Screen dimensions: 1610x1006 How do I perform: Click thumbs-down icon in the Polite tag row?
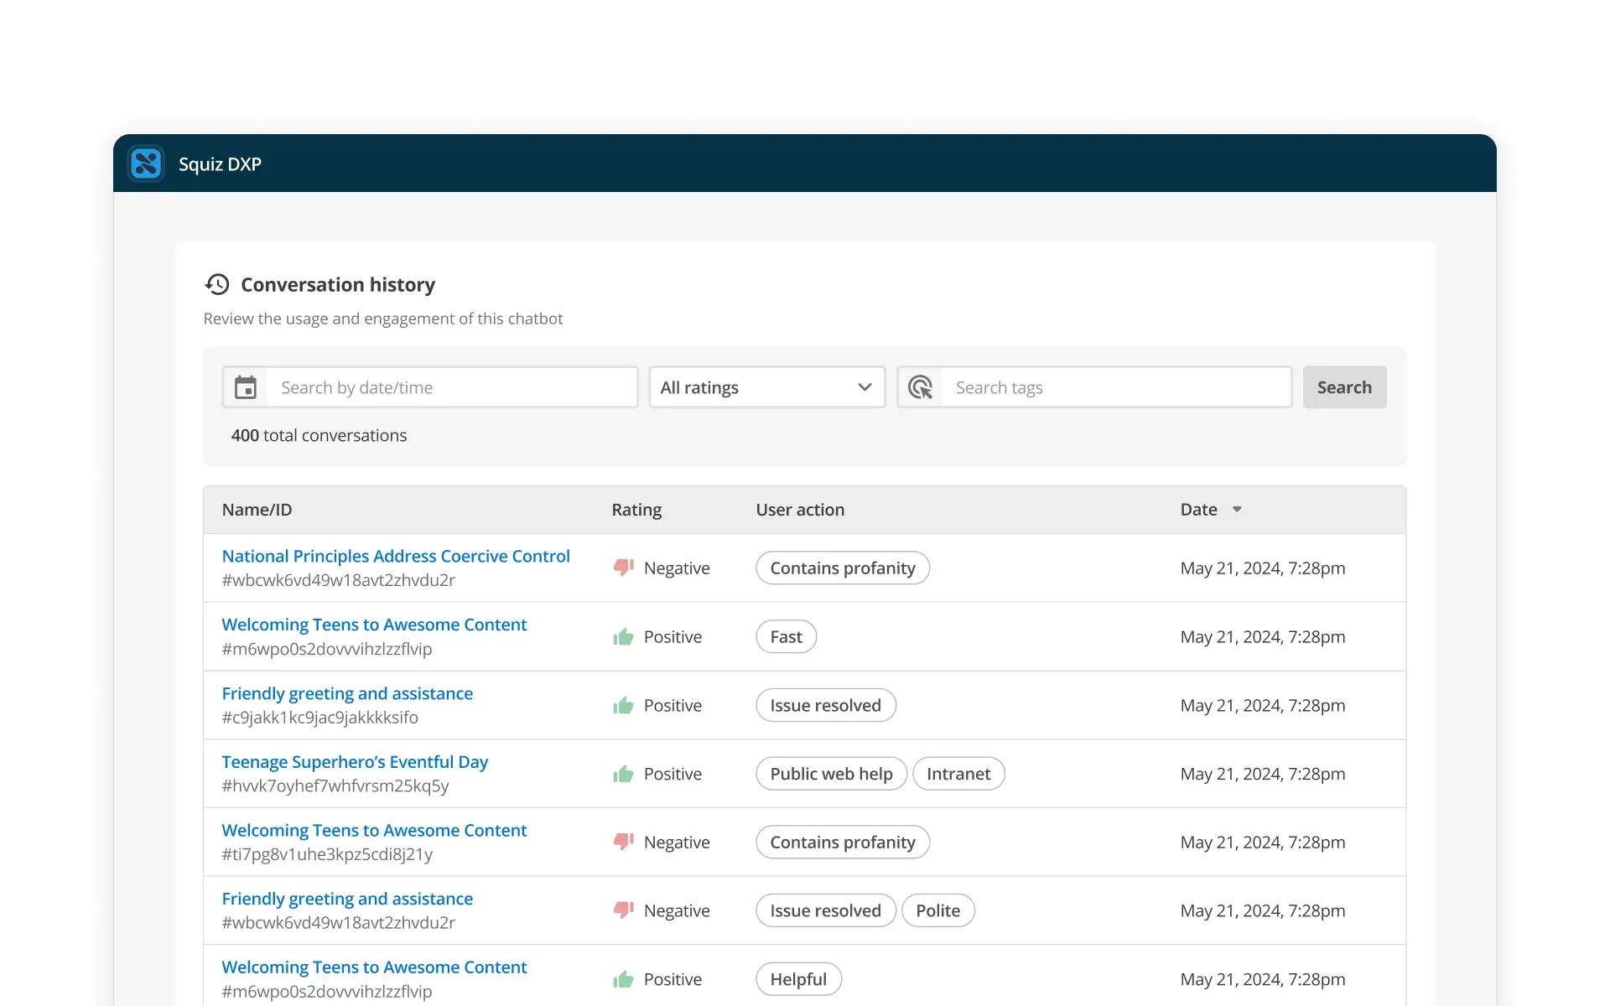[x=623, y=910]
